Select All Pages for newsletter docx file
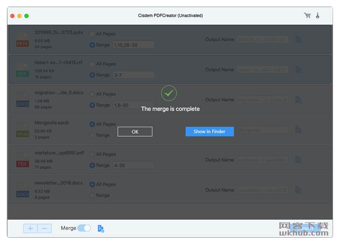Image resolution: width=339 pixels, height=244 pixels. (92, 185)
